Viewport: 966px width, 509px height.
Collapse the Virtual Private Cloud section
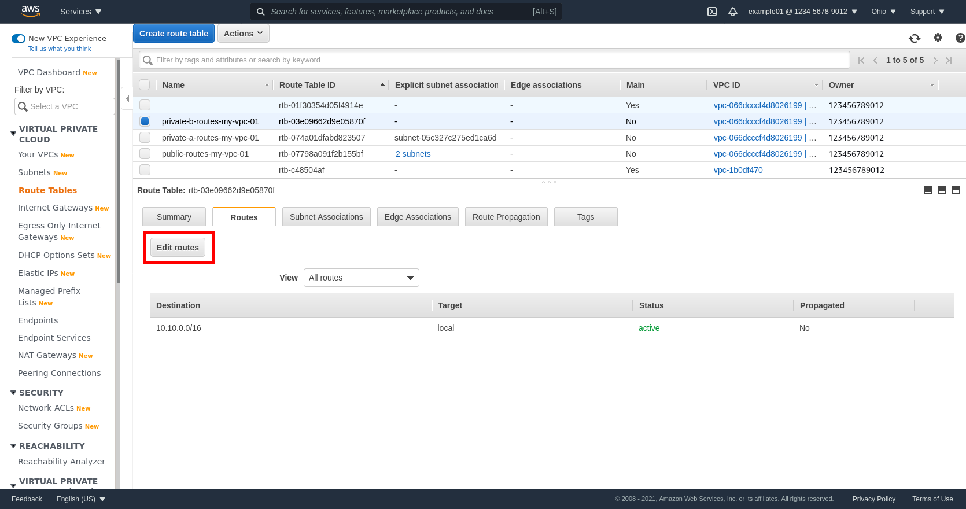click(x=13, y=134)
